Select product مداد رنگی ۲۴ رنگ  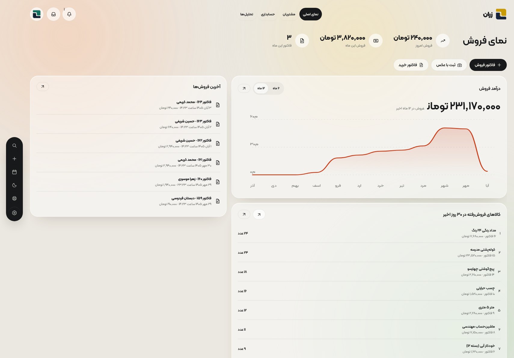point(369,233)
